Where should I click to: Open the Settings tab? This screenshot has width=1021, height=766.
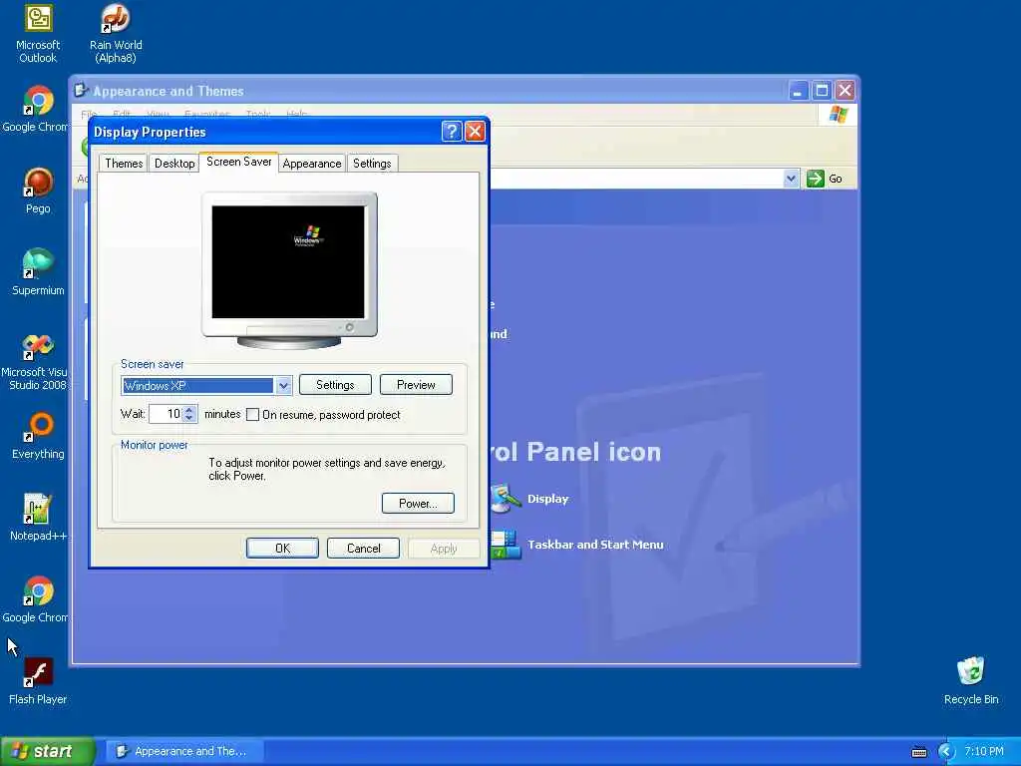[372, 164]
